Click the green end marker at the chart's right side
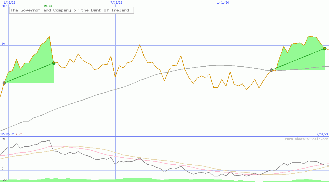Screen dimensions: 329x182 (325, 48)
